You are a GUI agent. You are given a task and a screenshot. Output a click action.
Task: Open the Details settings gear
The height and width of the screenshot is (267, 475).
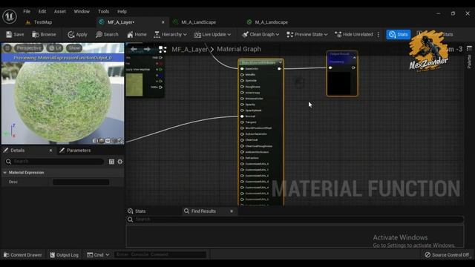[120, 162]
